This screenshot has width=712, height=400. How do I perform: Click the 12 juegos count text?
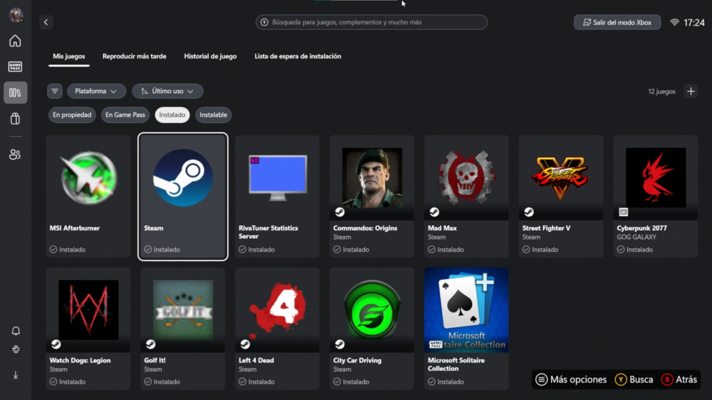[x=662, y=91]
